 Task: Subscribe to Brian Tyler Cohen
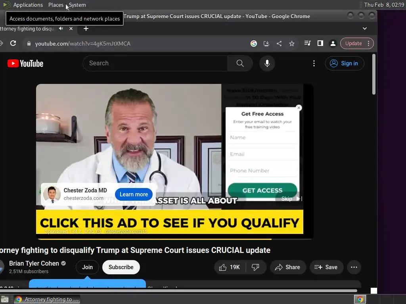[121, 267]
